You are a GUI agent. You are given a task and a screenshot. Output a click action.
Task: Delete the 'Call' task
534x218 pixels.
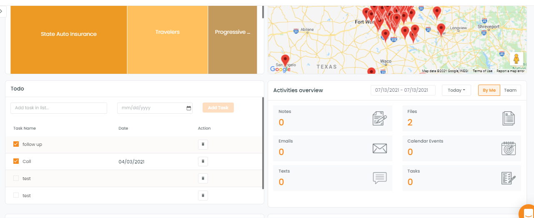point(203,161)
